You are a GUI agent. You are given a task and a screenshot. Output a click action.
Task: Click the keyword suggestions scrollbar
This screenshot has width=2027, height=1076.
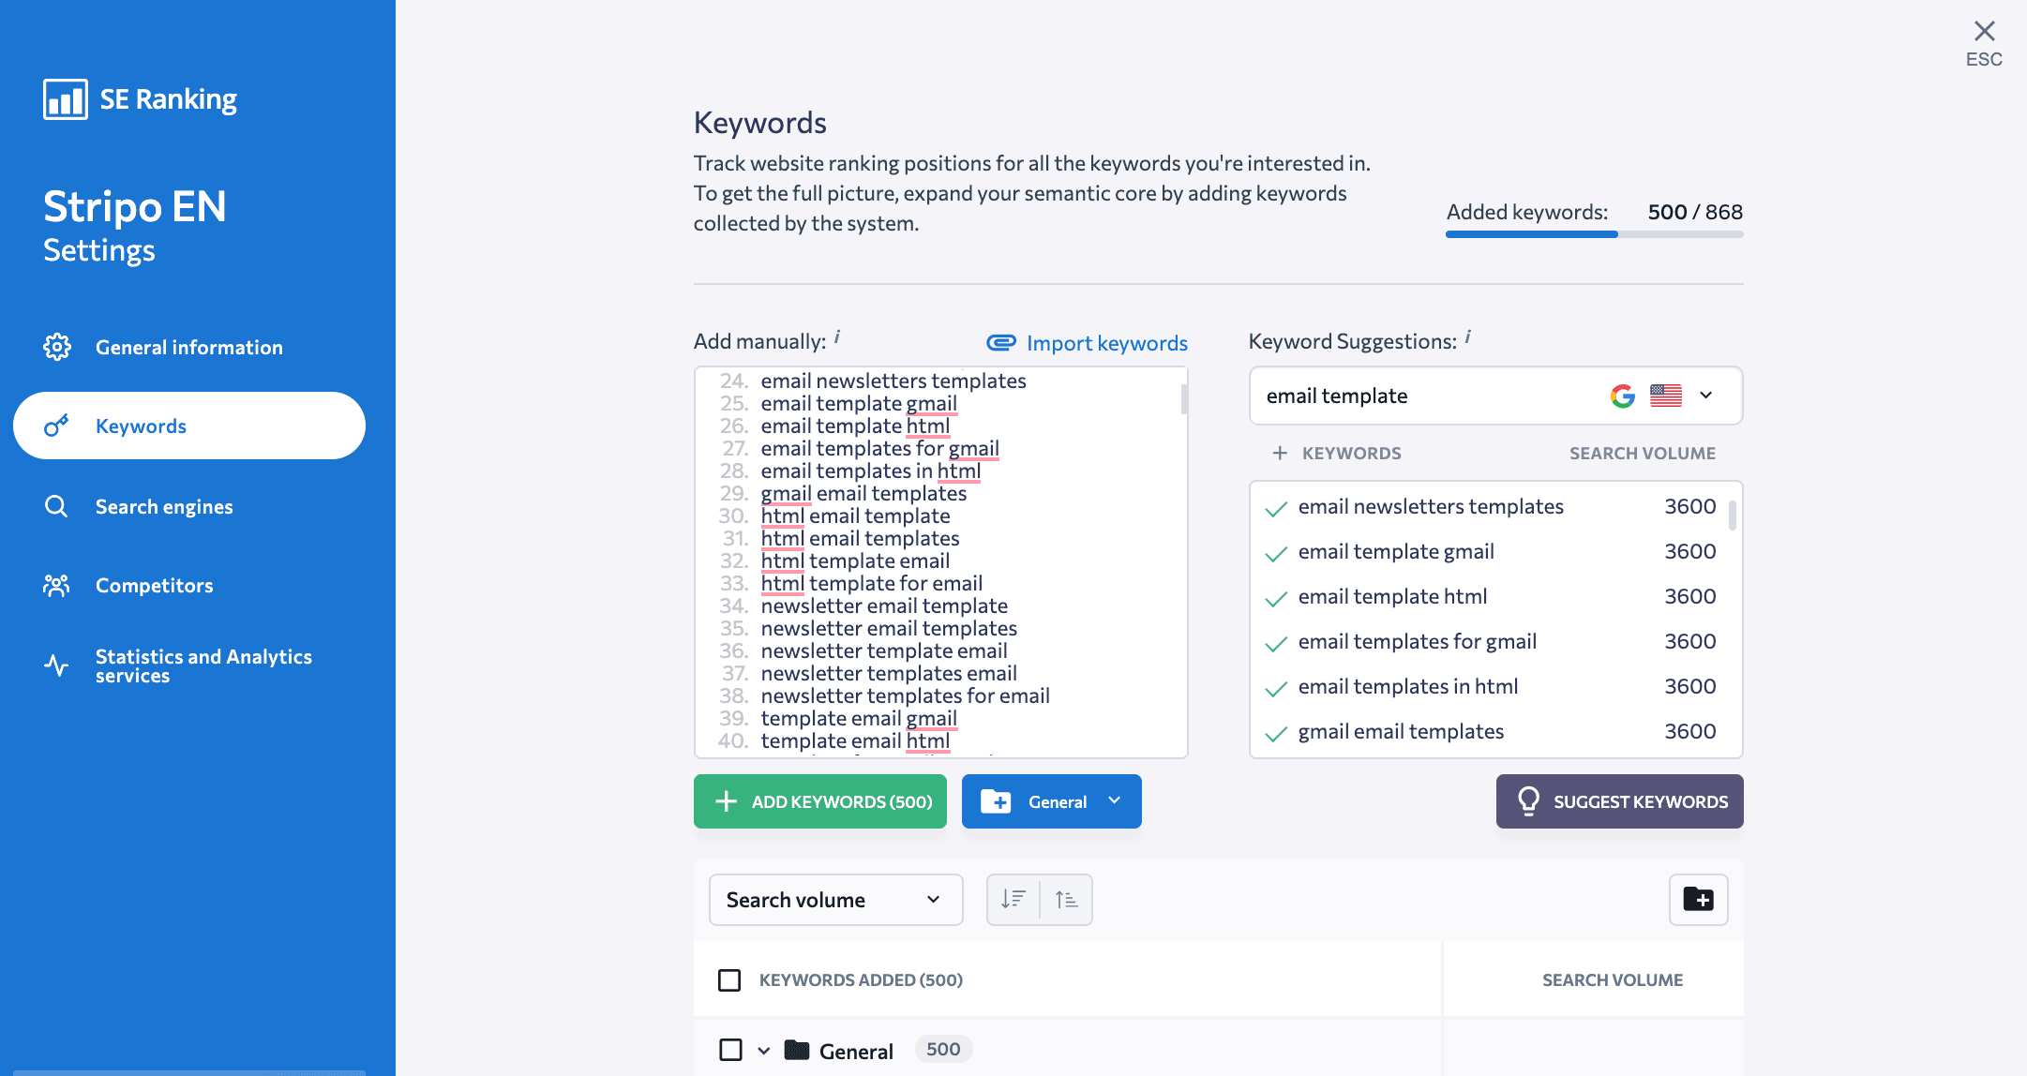tap(1733, 516)
